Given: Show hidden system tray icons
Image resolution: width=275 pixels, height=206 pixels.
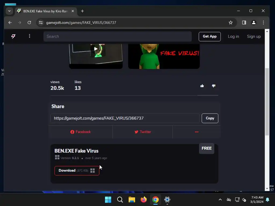Looking at the screenshot, I should point(220,200).
